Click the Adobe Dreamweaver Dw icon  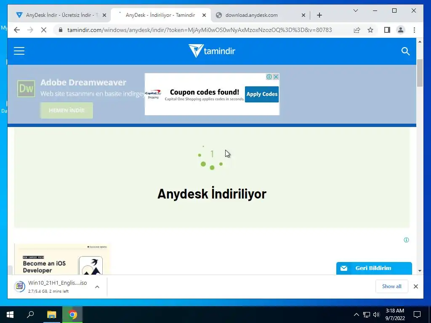pyautogui.click(x=26, y=88)
